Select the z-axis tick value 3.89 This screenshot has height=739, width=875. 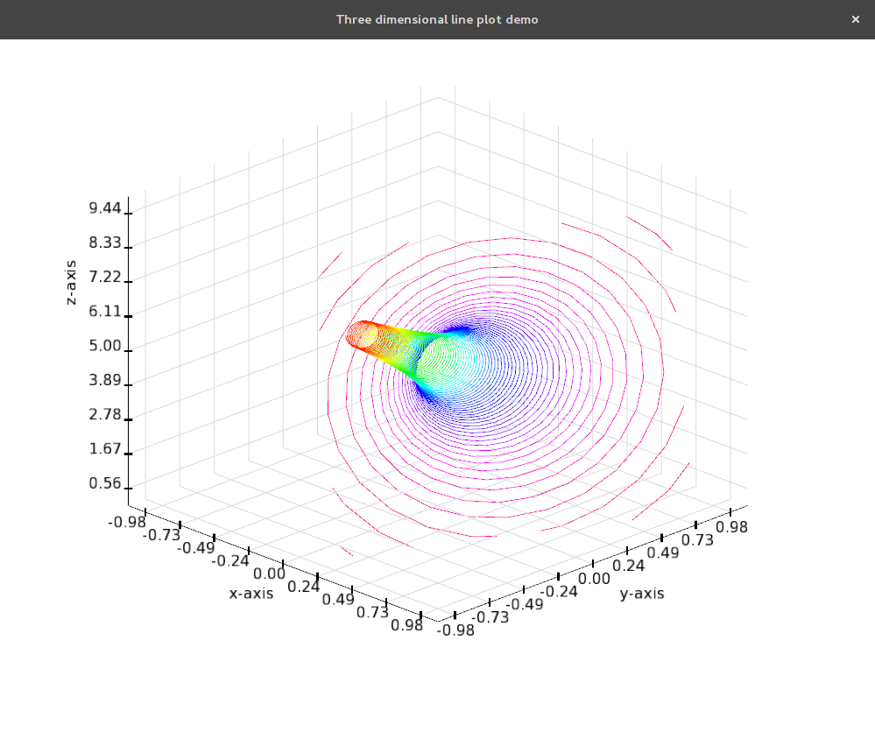point(105,380)
